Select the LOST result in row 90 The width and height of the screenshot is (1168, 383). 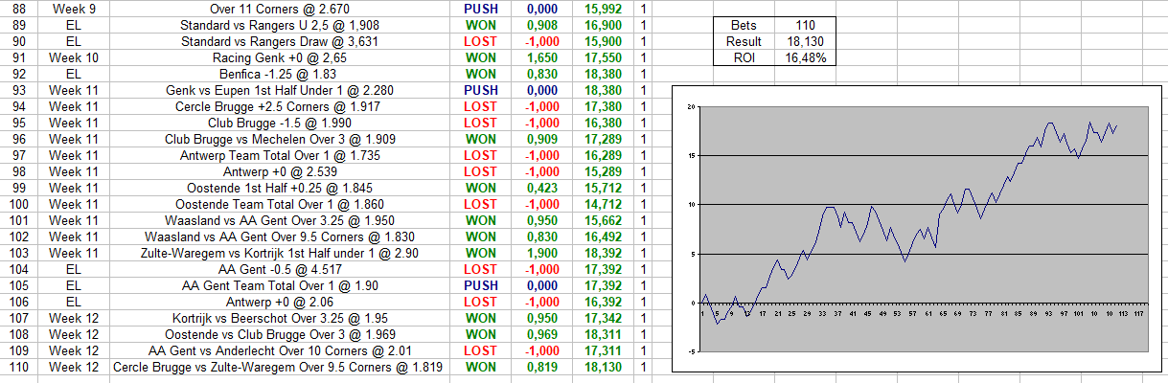point(480,41)
